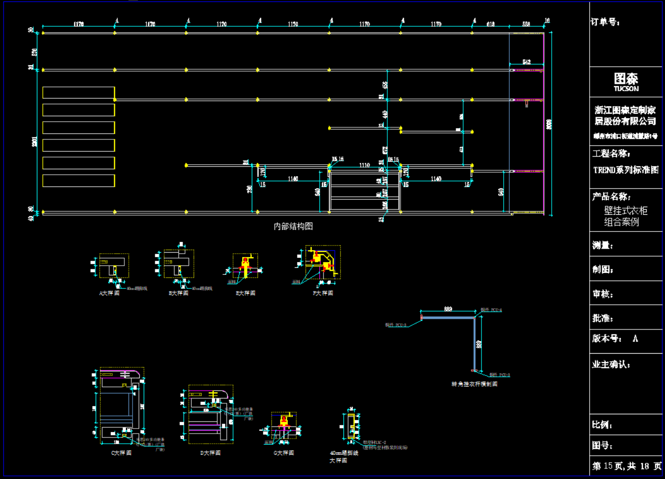
Task: Select the 业主确认 signature area
Action: (626, 384)
